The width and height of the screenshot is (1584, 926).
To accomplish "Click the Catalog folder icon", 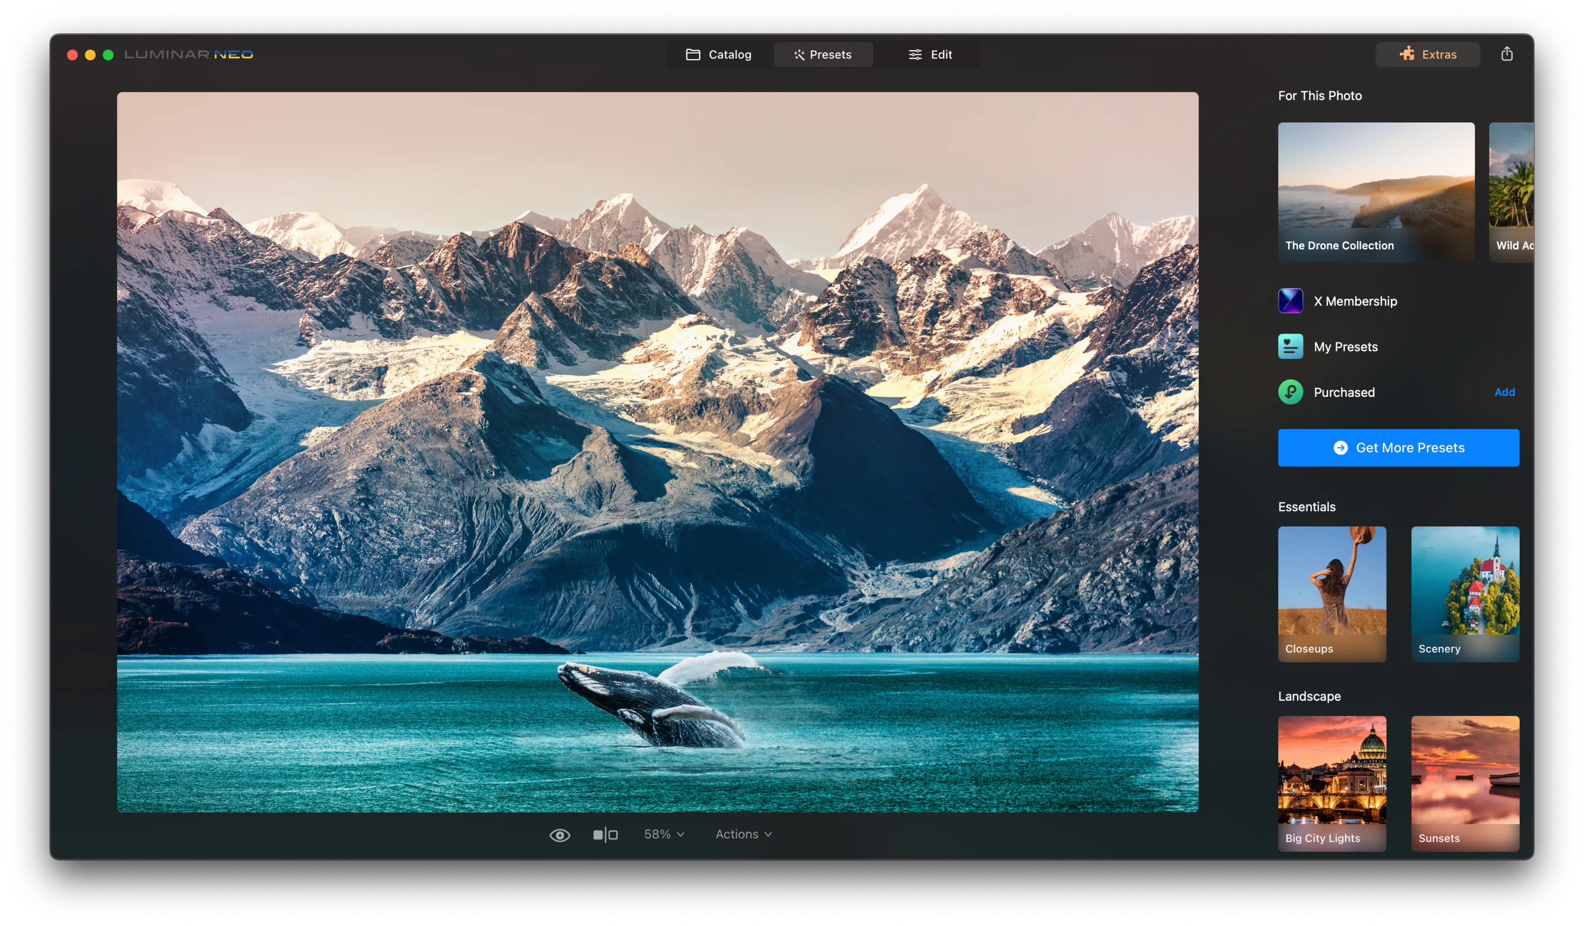I will 693,55.
